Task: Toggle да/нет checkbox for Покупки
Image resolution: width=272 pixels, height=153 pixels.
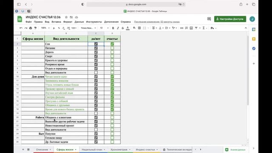Action: (x=96, y=134)
